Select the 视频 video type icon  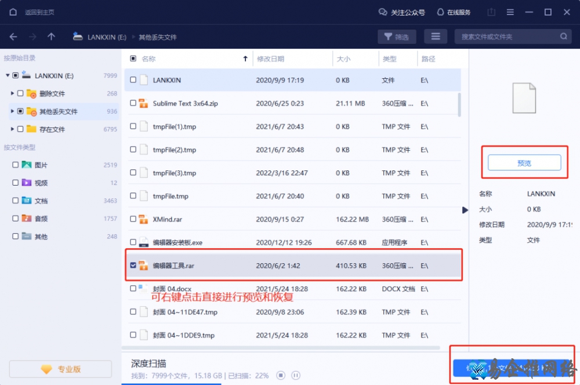(x=27, y=184)
